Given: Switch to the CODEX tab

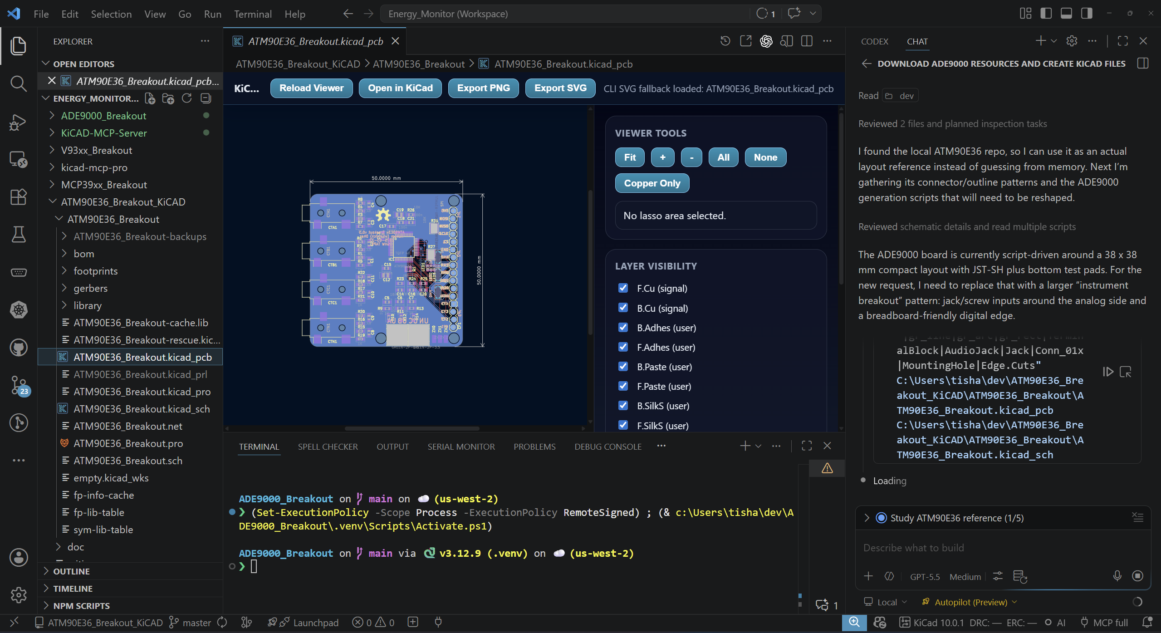Looking at the screenshot, I should [874, 41].
